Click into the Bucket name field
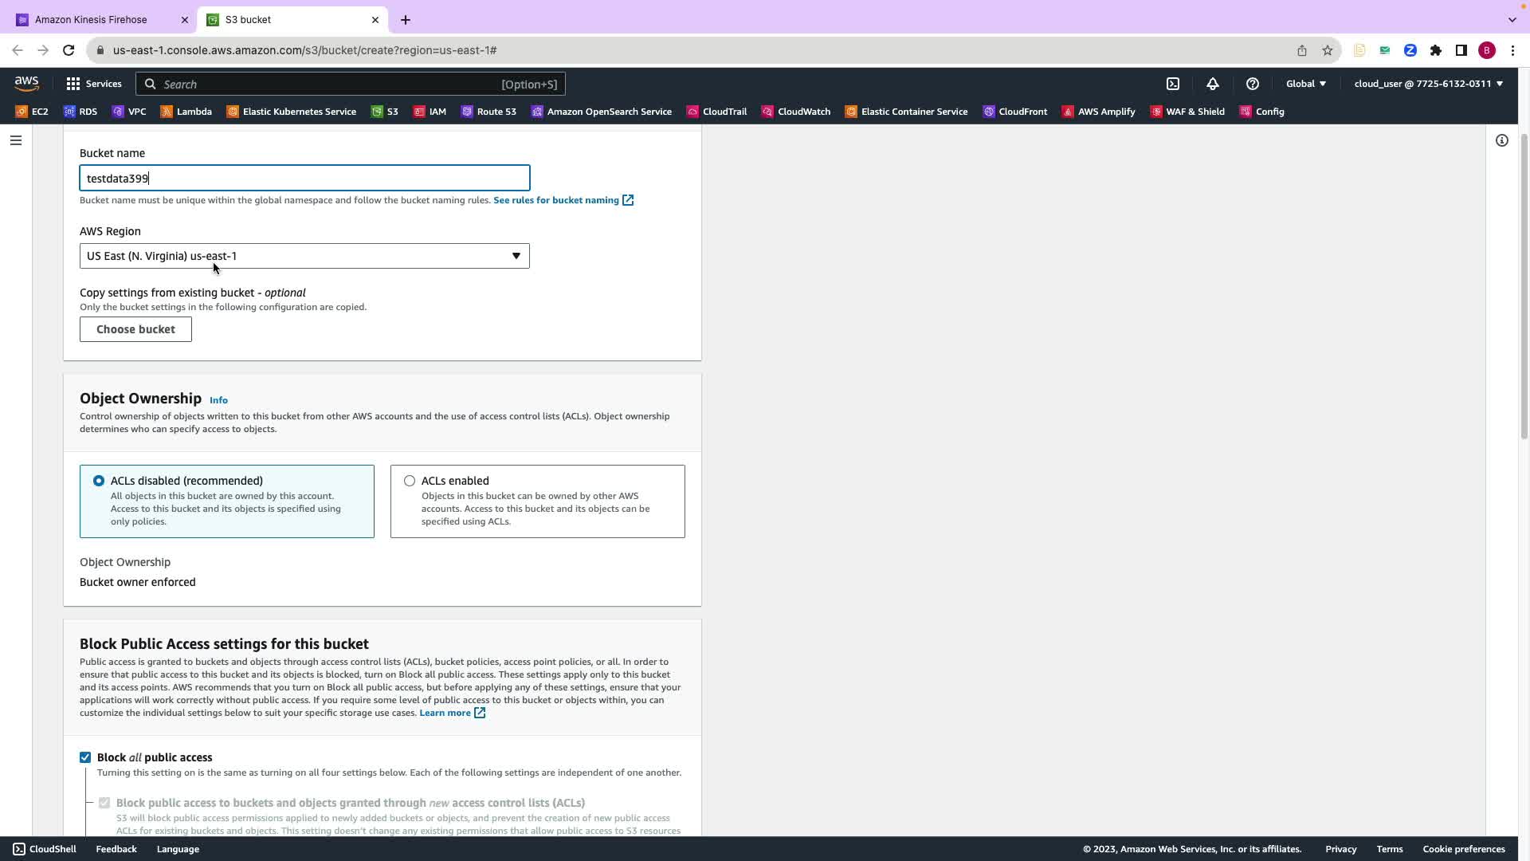 (304, 178)
